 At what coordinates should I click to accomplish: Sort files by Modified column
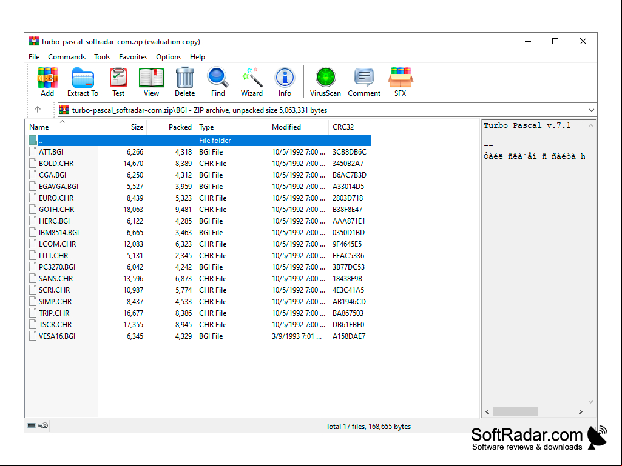[x=299, y=127]
